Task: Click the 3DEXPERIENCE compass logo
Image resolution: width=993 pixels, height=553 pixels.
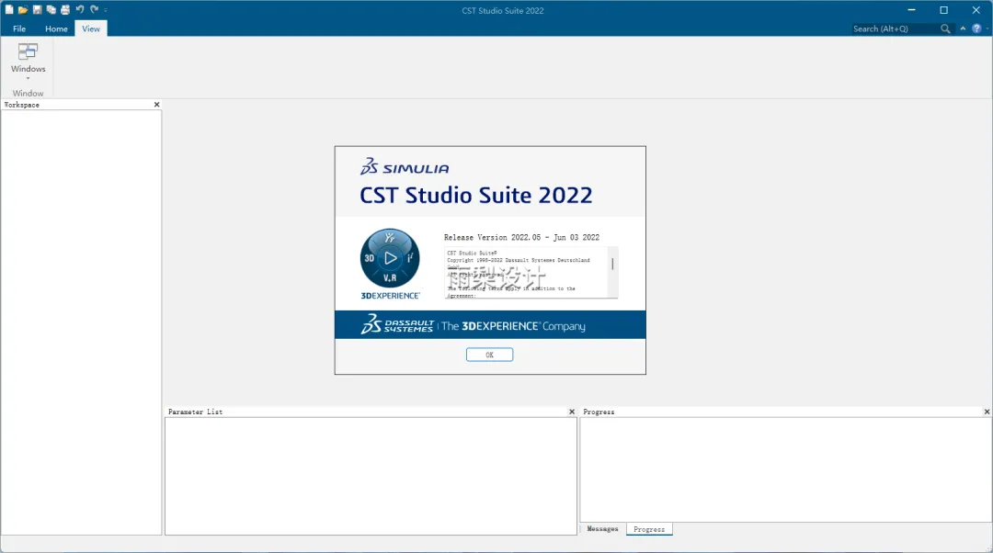Action: 390,258
